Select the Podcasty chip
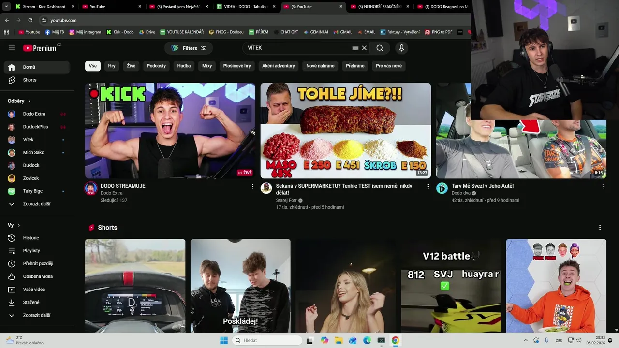 click(156, 66)
